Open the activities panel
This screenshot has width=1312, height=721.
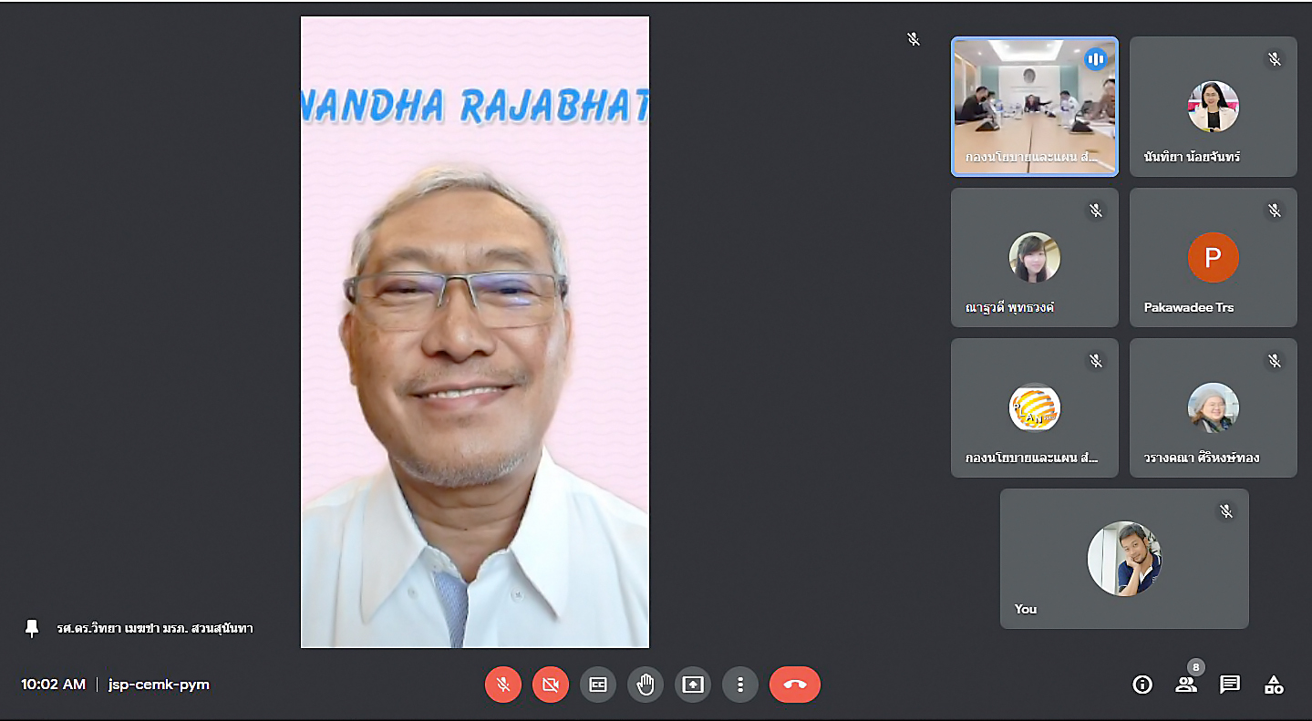pyautogui.click(x=1274, y=685)
